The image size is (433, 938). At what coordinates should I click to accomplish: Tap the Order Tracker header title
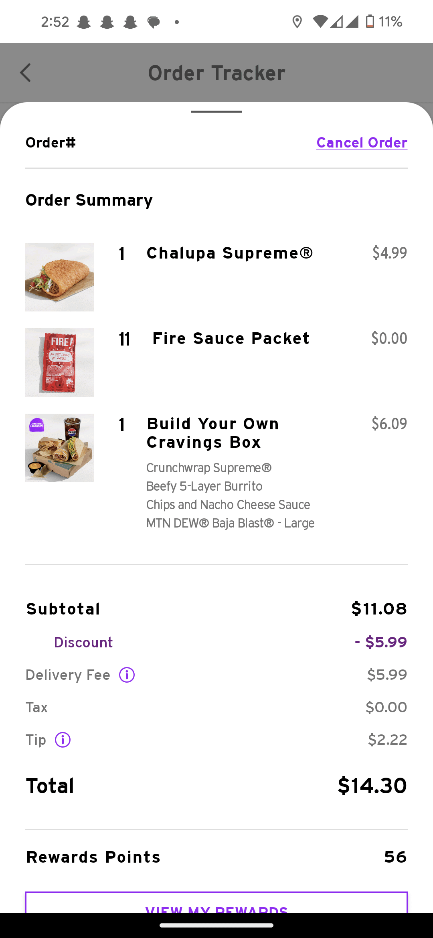point(216,73)
